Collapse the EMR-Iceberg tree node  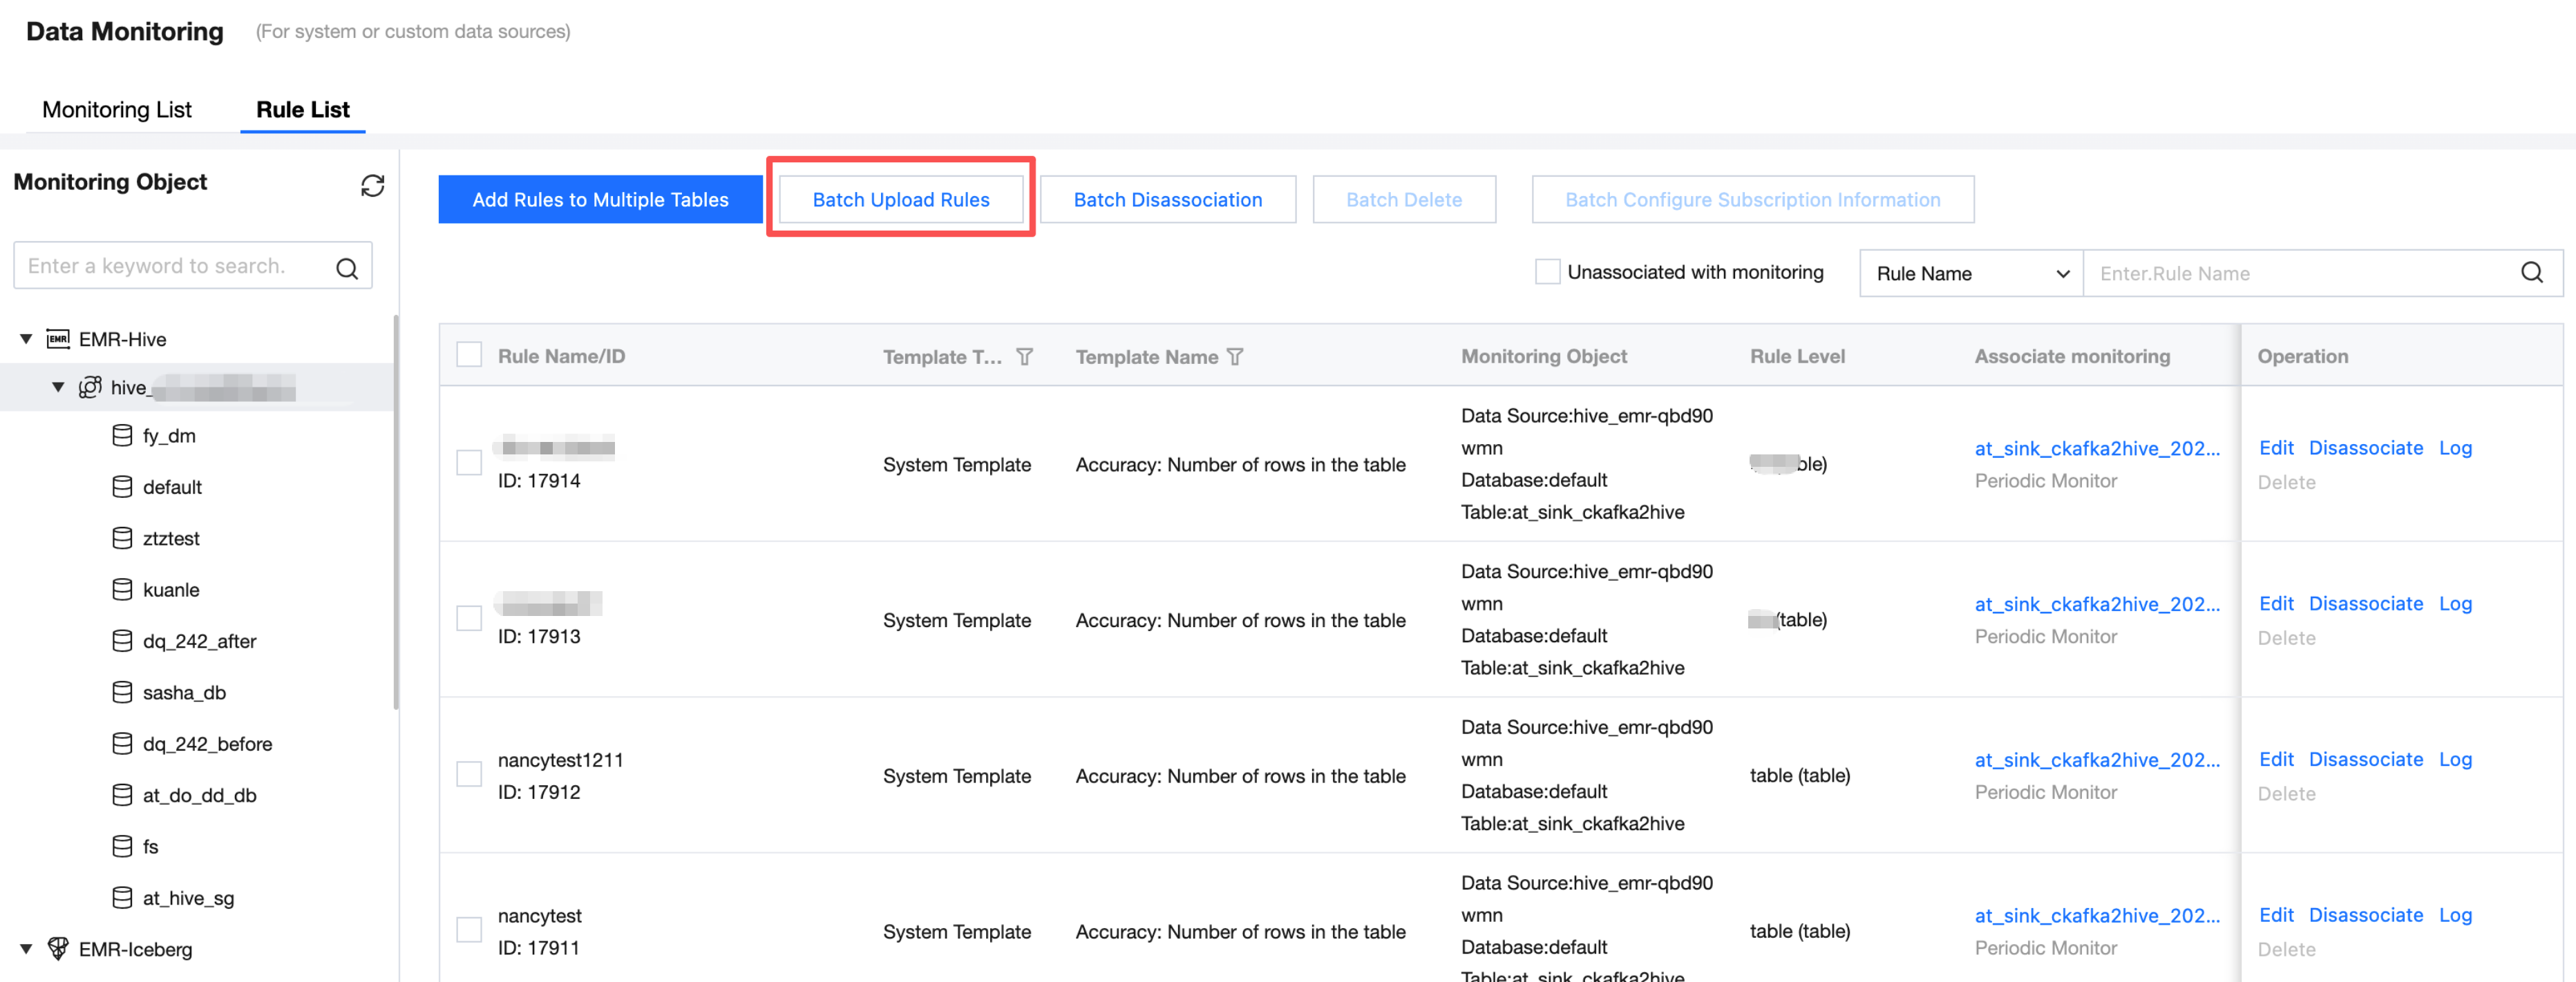point(26,948)
